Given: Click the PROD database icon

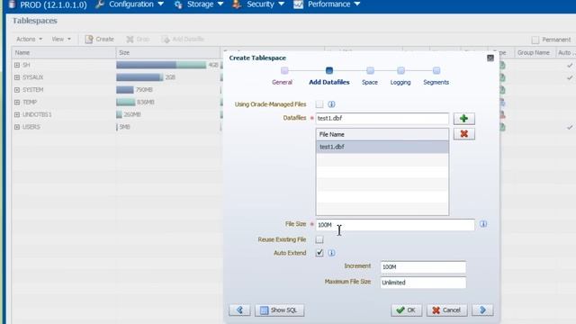Looking at the screenshot, I should [12, 4].
